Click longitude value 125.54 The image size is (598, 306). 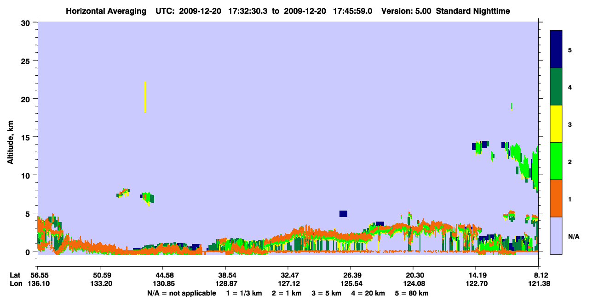[351, 284]
